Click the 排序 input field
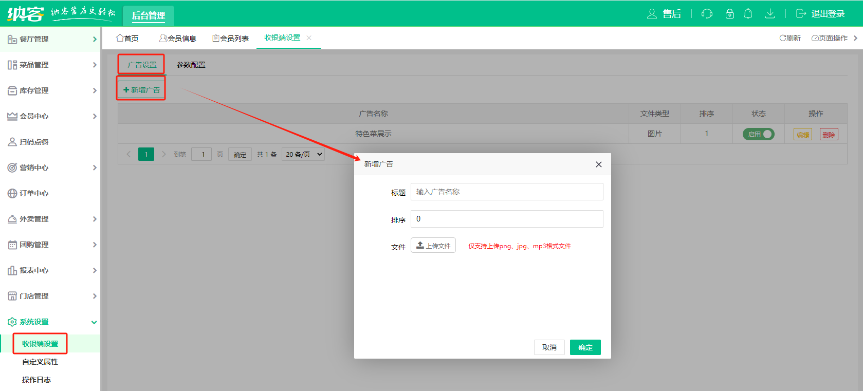Image resolution: width=863 pixels, height=391 pixels. pos(507,219)
